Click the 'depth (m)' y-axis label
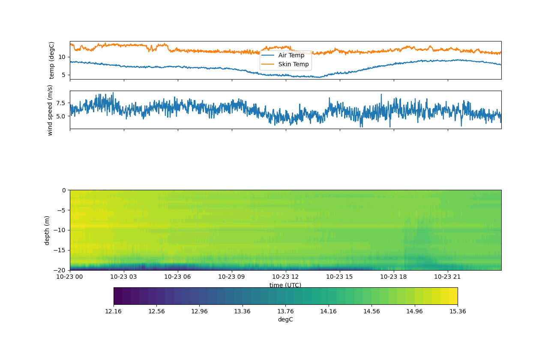Screen dimensions: 557x342 point(47,230)
